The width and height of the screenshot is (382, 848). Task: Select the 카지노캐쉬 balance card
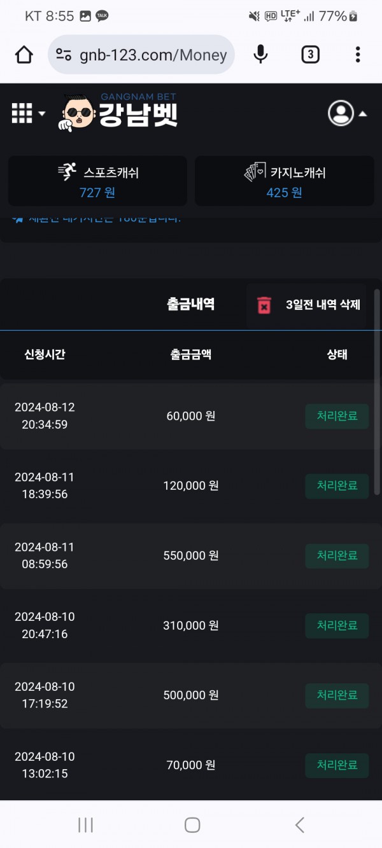coord(284,181)
